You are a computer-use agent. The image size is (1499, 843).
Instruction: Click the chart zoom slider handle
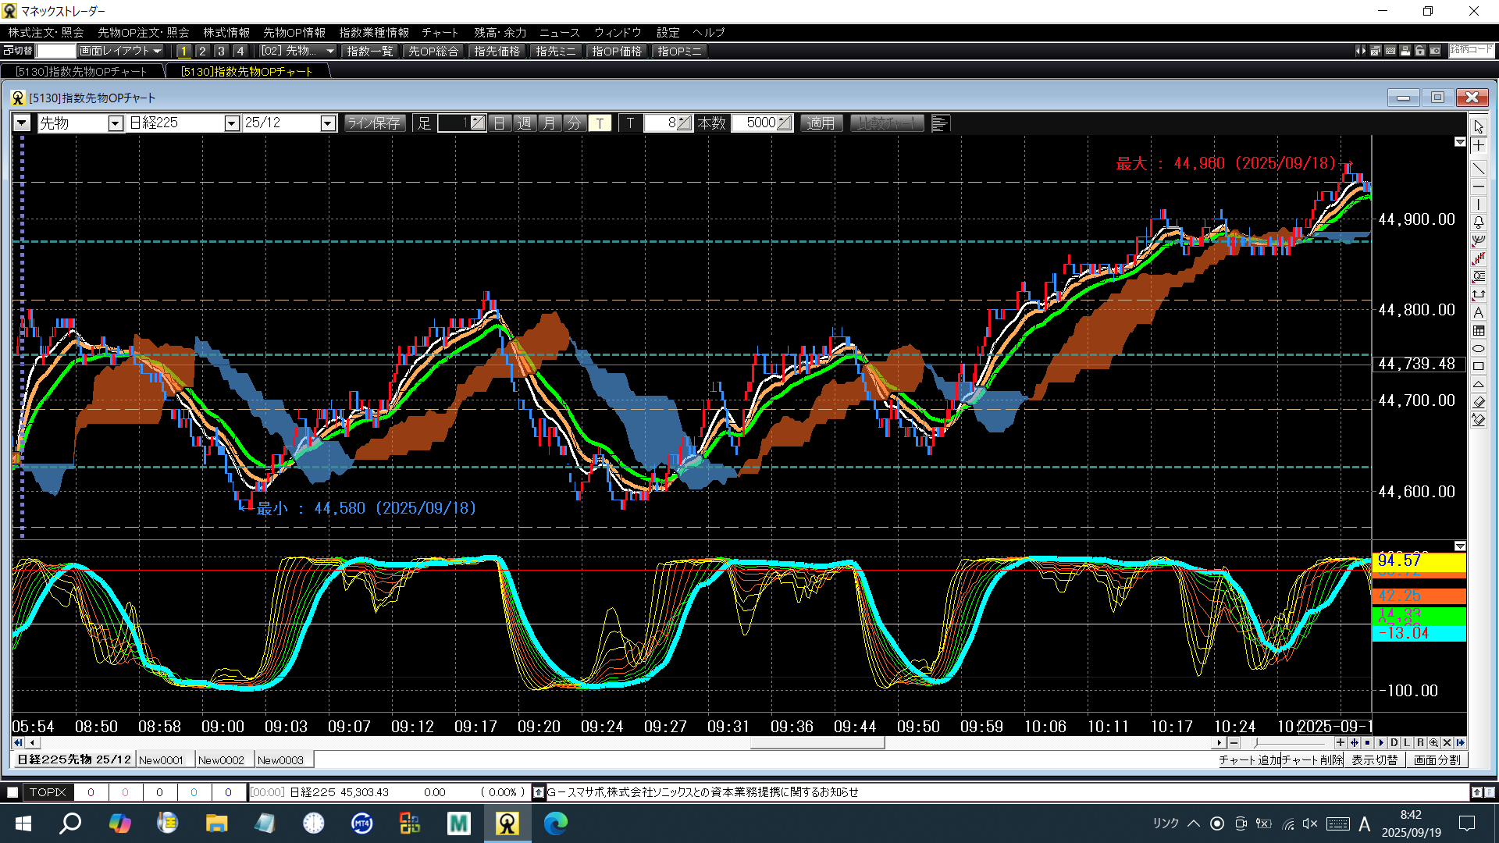coord(1255,743)
